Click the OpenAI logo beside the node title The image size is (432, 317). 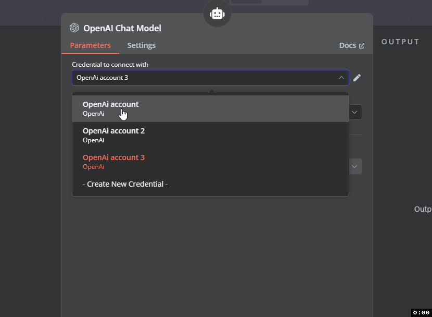(74, 28)
